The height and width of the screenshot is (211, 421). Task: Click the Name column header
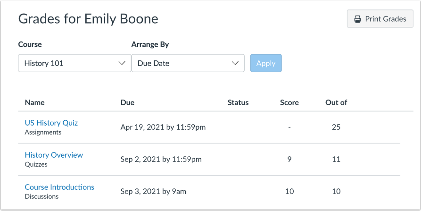click(x=34, y=102)
